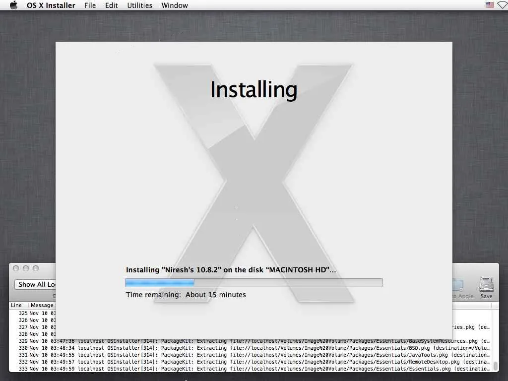Click the Show All Logs button in log window
Image resolution: width=508 pixels, height=381 pixels.
click(x=35, y=284)
